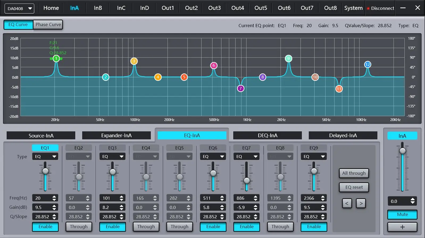
Task: Open the DEQ-InA tab
Action: [x=267, y=135]
